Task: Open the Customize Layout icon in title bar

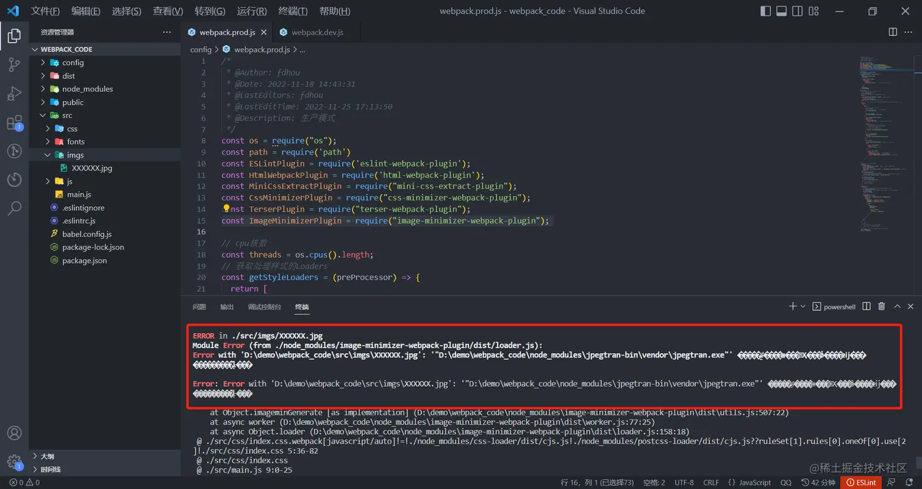Action: pos(813,11)
